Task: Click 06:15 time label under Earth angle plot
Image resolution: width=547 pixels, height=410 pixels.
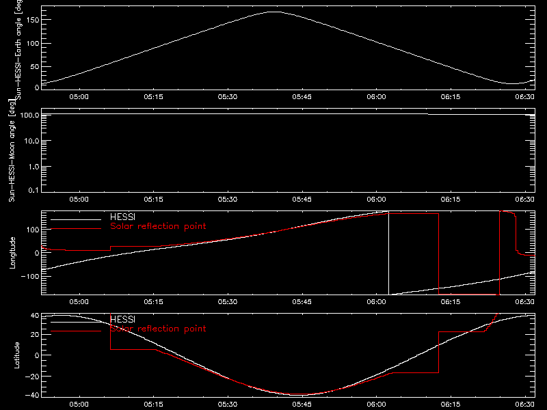Action: pos(451,96)
